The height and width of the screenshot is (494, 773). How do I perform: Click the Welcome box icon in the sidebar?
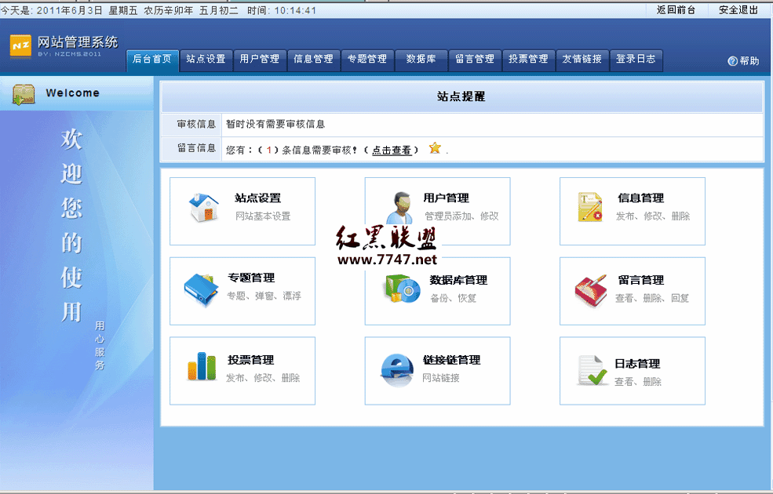click(24, 94)
